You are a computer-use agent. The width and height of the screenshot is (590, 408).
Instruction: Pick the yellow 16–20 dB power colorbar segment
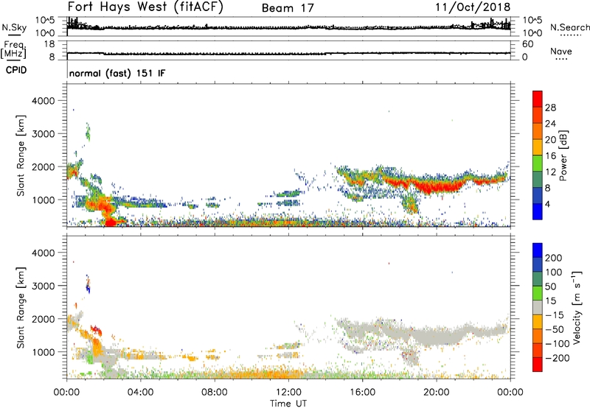[538, 147]
